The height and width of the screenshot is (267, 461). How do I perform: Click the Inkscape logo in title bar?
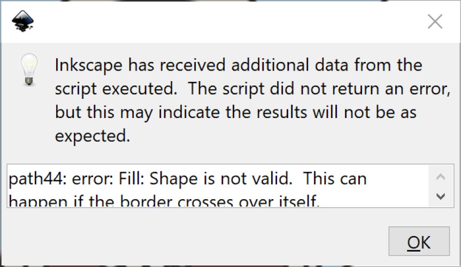click(22, 22)
